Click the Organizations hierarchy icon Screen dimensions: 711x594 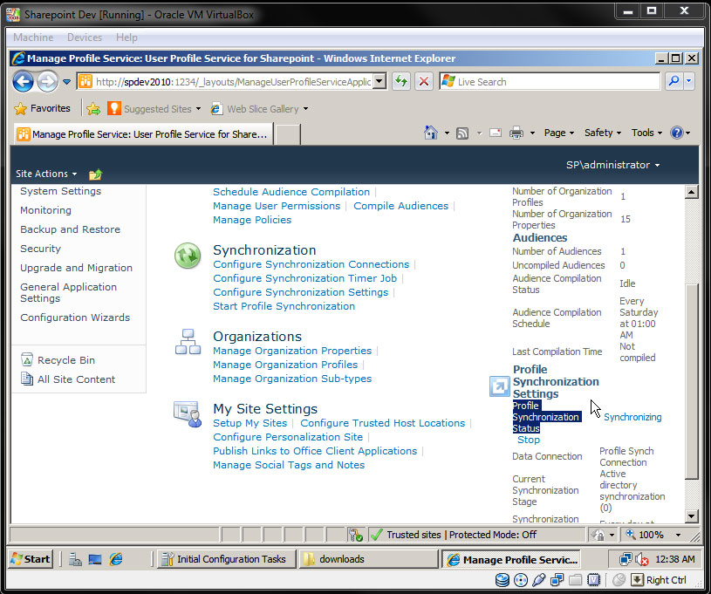tap(188, 342)
